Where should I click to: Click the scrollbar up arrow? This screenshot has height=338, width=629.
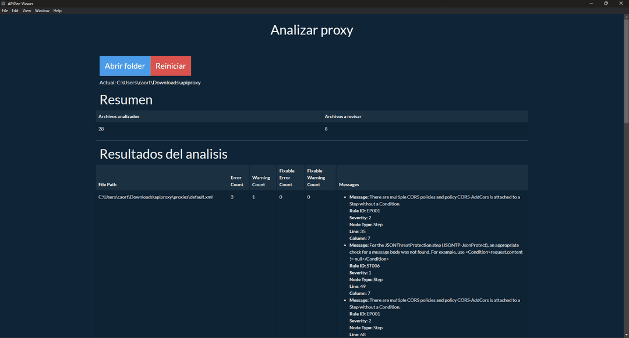pos(626,16)
